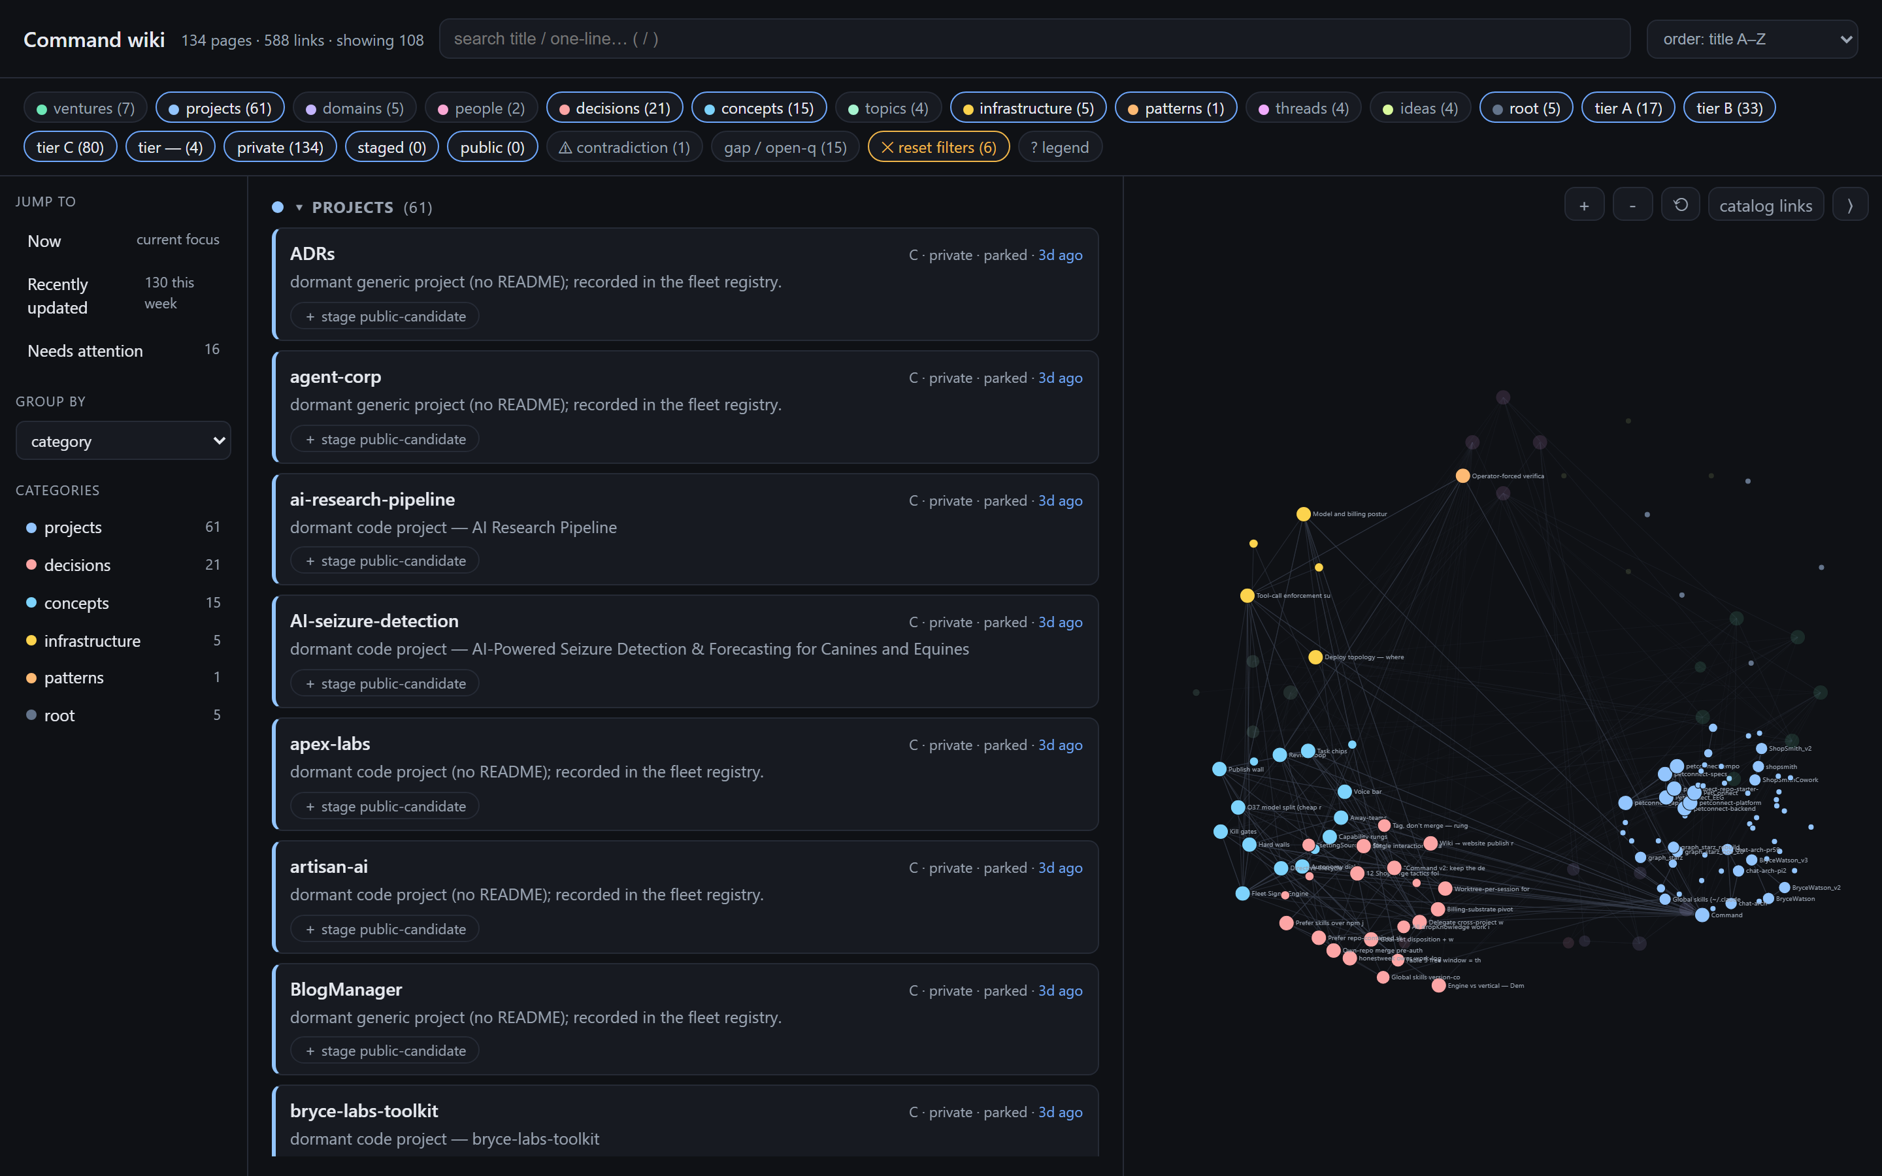
Task: Zoom out the graph with minus button
Action: pyautogui.click(x=1632, y=205)
